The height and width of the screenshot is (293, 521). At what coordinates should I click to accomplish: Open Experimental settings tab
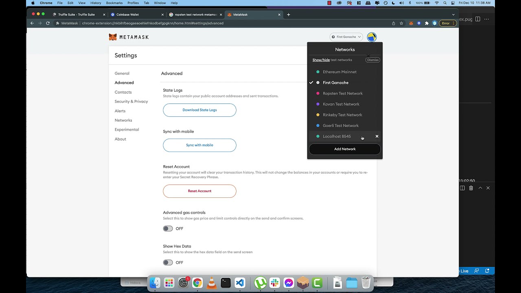coord(127,129)
